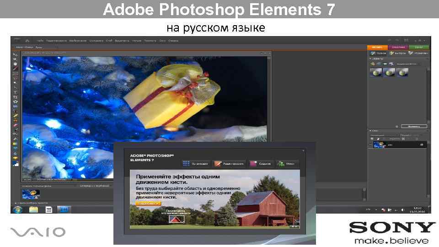Screen dimensions: 439x247
Task: Select the Sponge tool
Action: 15,158
